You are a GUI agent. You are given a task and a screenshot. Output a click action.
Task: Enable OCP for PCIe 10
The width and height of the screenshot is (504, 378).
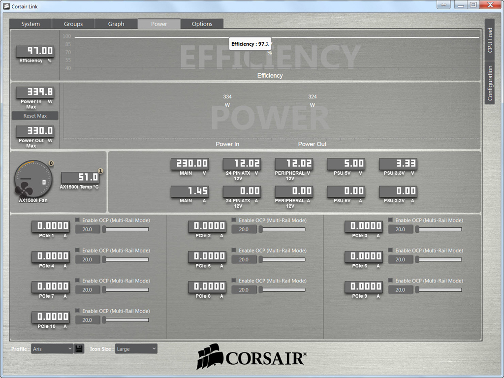point(77,311)
